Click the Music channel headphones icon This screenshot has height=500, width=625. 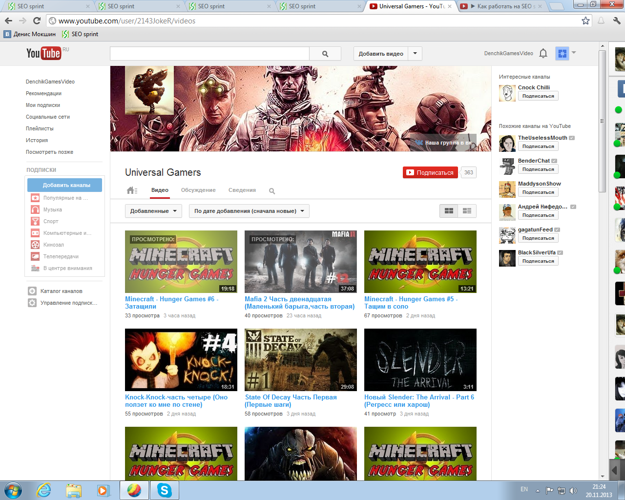click(x=35, y=209)
